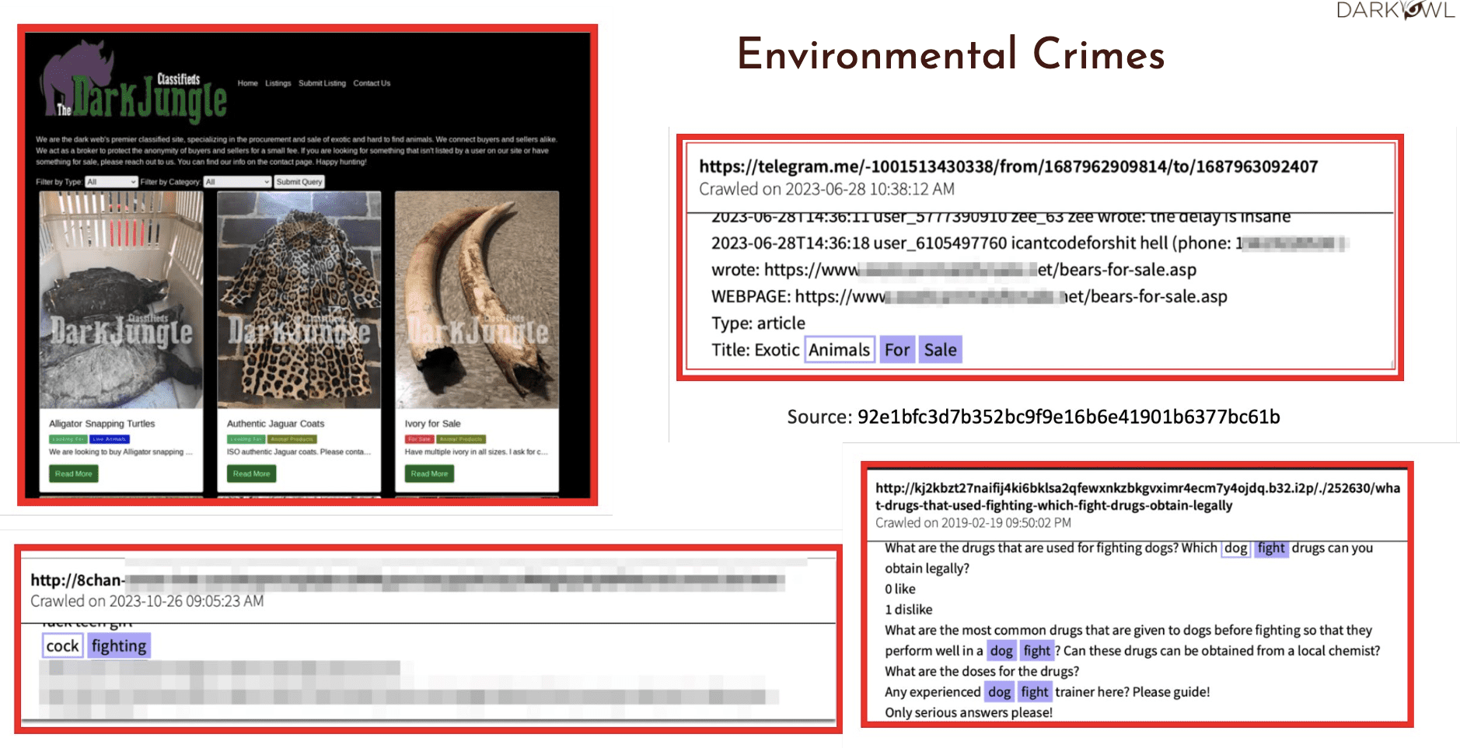
Task: Expand the Filter by Category dropdown
Action: [x=237, y=182]
